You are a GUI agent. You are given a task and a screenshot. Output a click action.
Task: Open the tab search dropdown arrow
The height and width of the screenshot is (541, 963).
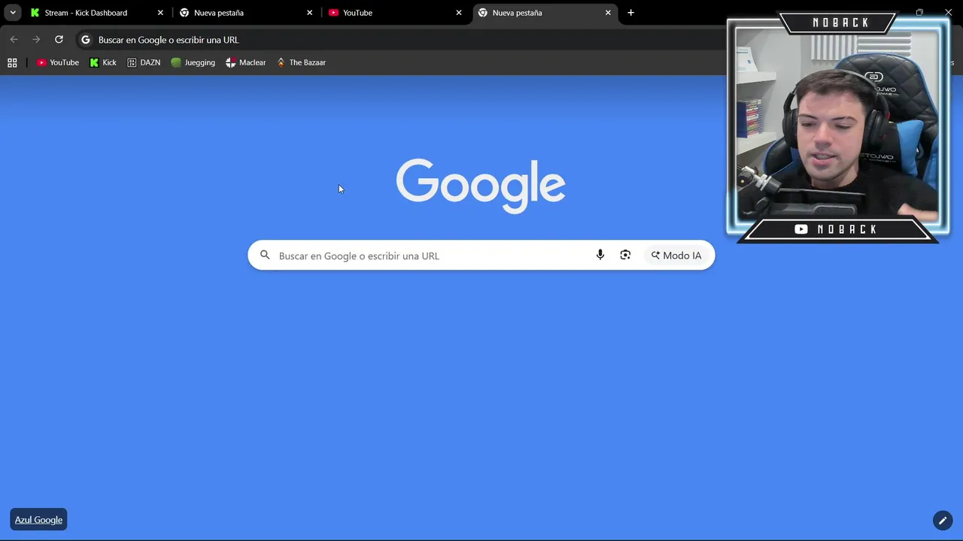tap(13, 13)
